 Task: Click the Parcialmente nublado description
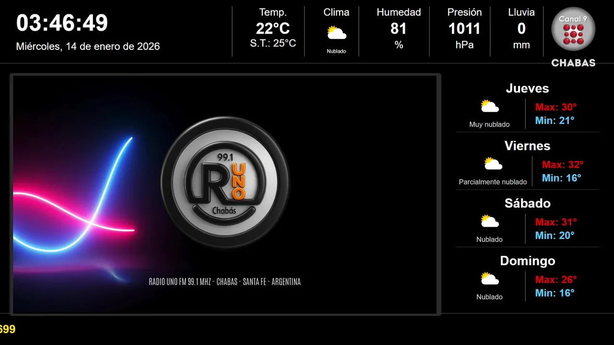coord(493,182)
